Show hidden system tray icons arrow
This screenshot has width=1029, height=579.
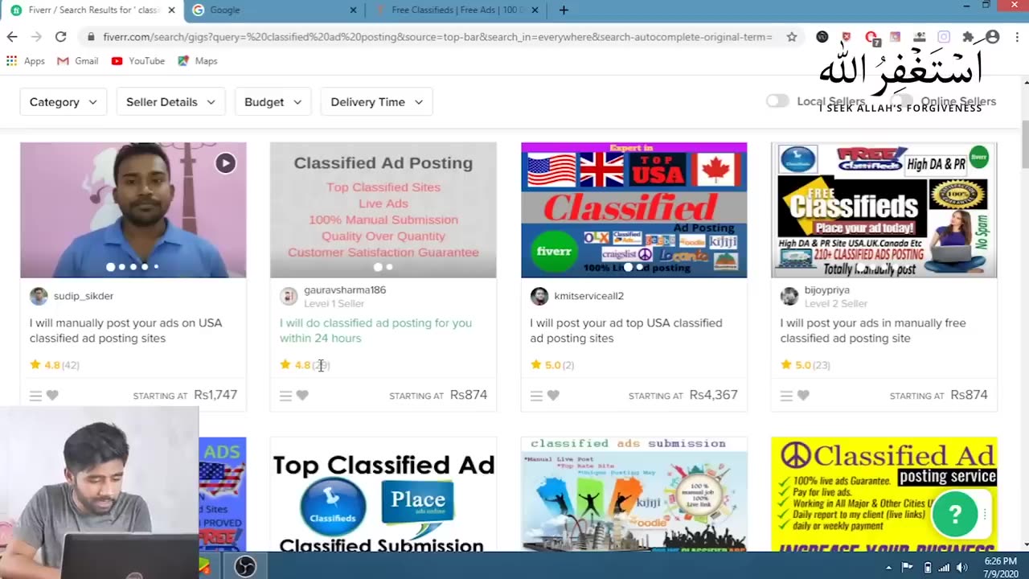click(x=888, y=568)
